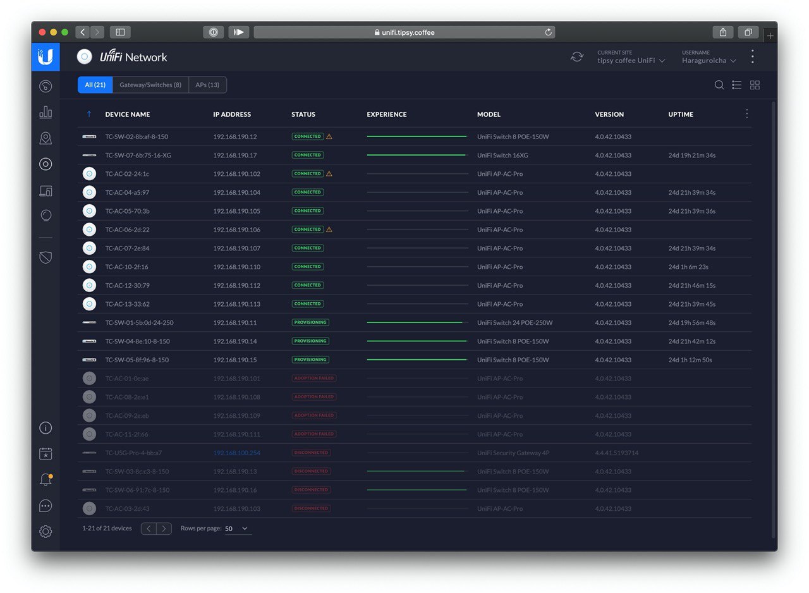This screenshot has height=593, width=809.
Task: Click the refresh sync icon in header
Action: point(577,57)
